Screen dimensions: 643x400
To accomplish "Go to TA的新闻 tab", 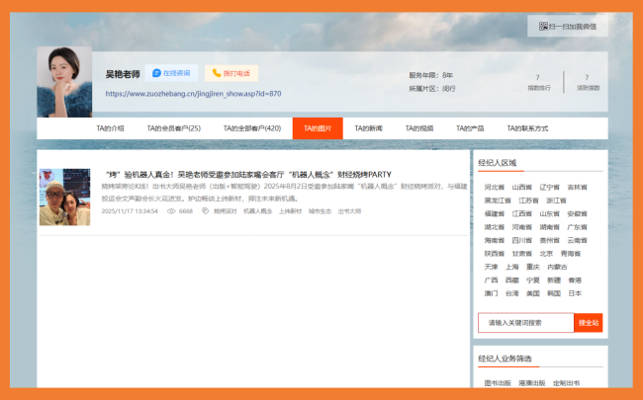I will [368, 128].
